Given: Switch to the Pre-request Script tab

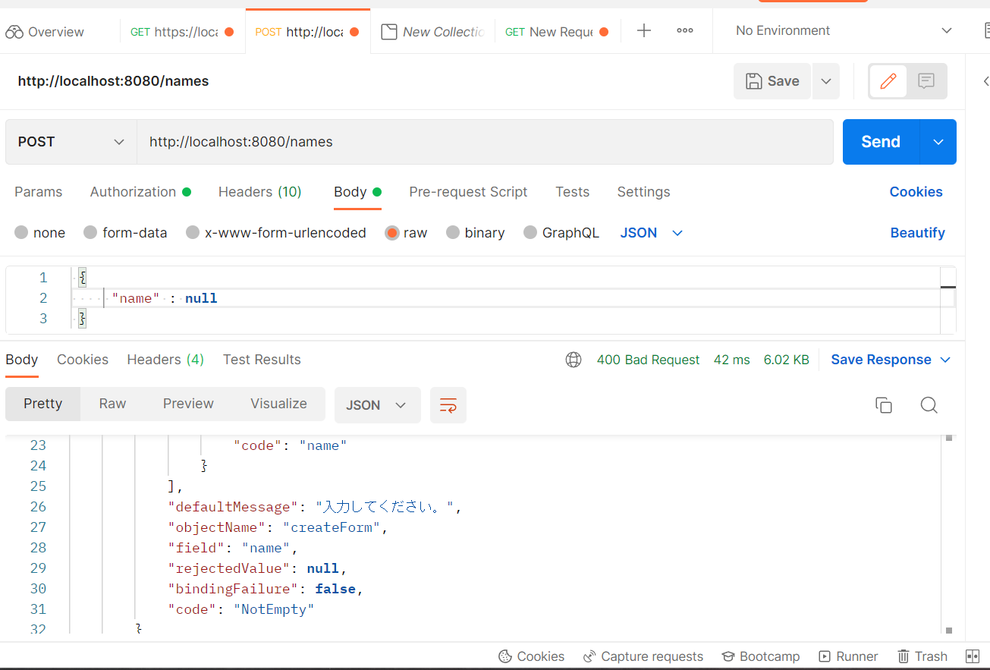Looking at the screenshot, I should (468, 191).
